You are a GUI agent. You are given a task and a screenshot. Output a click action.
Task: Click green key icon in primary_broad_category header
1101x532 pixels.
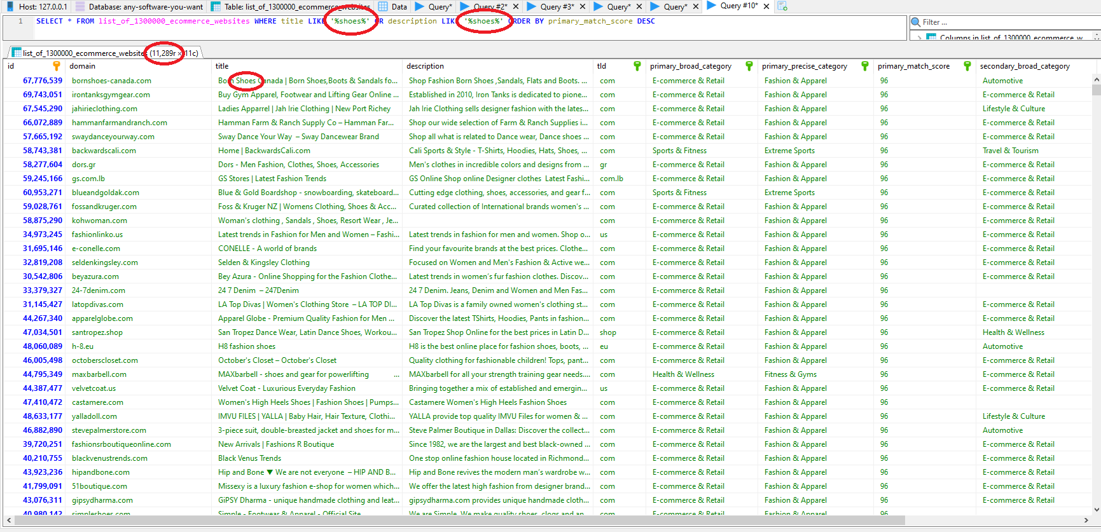(x=749, y=66)
